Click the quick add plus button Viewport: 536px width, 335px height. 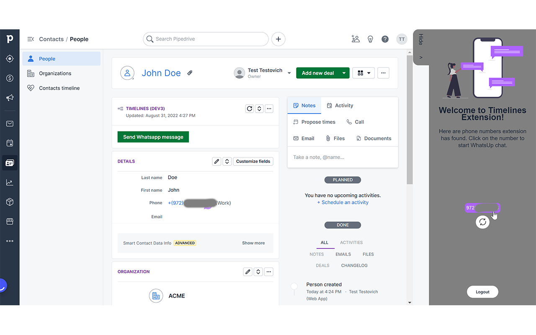[278, 39]
